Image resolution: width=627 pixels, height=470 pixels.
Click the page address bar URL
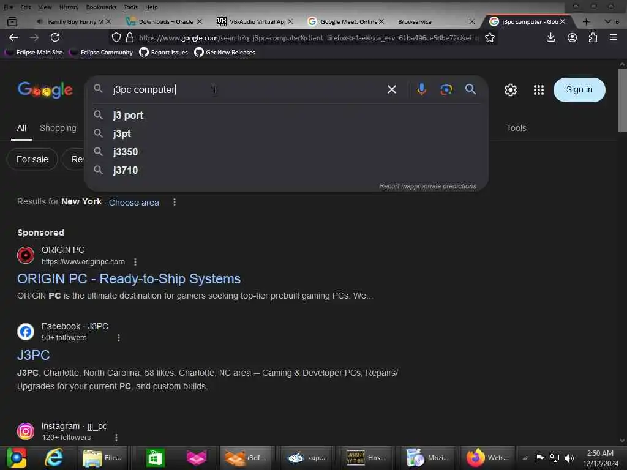click(308, 38)
